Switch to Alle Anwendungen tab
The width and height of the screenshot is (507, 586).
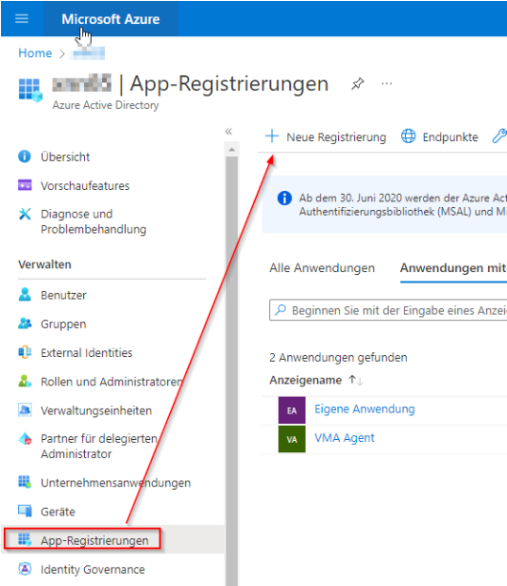coord(322,268)
